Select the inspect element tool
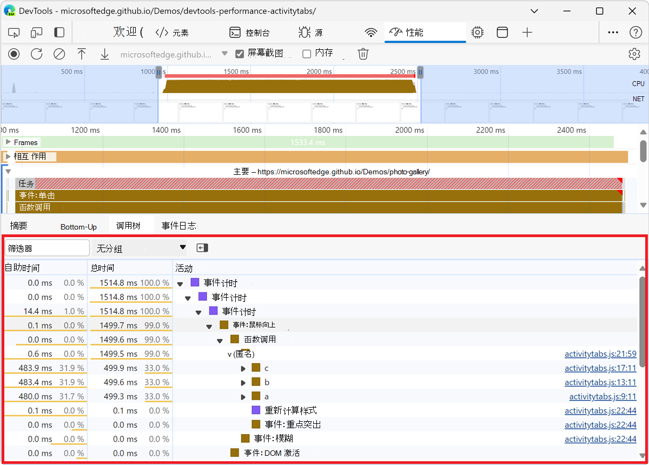Viewport: 649px width, 465px height. [14, 32]
